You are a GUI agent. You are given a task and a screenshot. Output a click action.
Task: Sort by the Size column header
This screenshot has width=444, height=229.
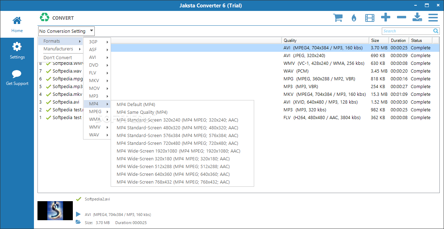[x=379, y=41]
